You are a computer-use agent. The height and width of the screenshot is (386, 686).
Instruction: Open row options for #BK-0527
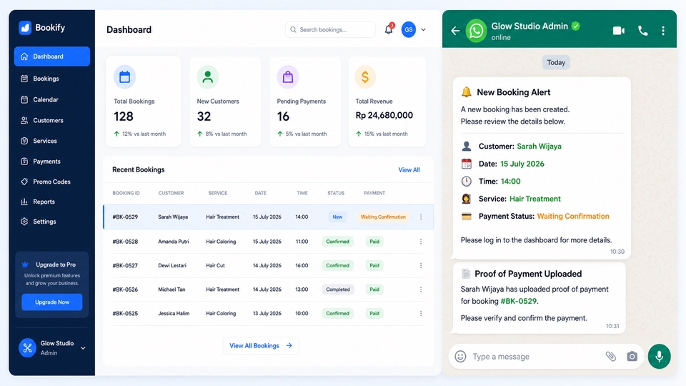421,266
